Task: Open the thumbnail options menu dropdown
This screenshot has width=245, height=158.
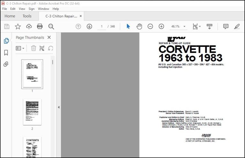Action: click(x=20, y=48)
